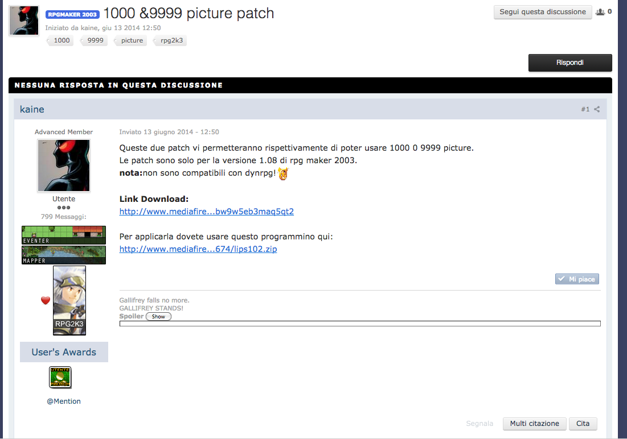627x439 pixels.
Task: Click the @Mention link
Action: (x=64, y=401)
